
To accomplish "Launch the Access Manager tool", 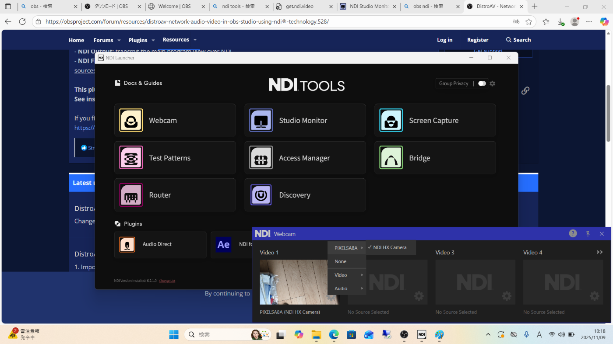I will click(305, 158).
